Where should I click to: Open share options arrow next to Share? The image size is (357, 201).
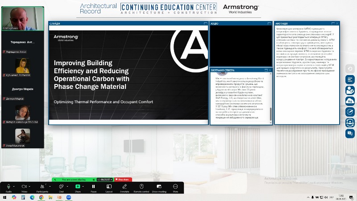coord(83,186)
